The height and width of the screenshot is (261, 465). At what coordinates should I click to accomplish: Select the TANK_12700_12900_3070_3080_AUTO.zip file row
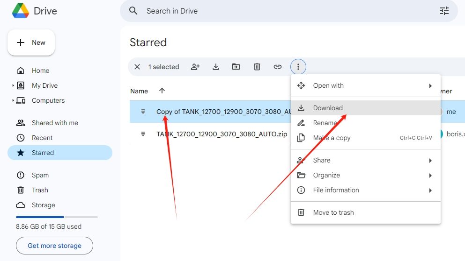pyautogui.click(x=221, y=134)
